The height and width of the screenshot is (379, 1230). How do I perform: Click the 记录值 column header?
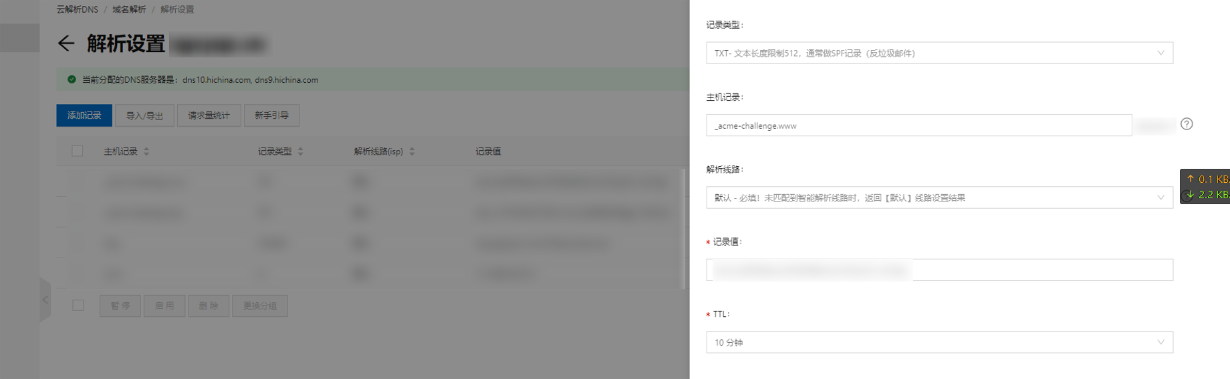(x=488, y=151)
